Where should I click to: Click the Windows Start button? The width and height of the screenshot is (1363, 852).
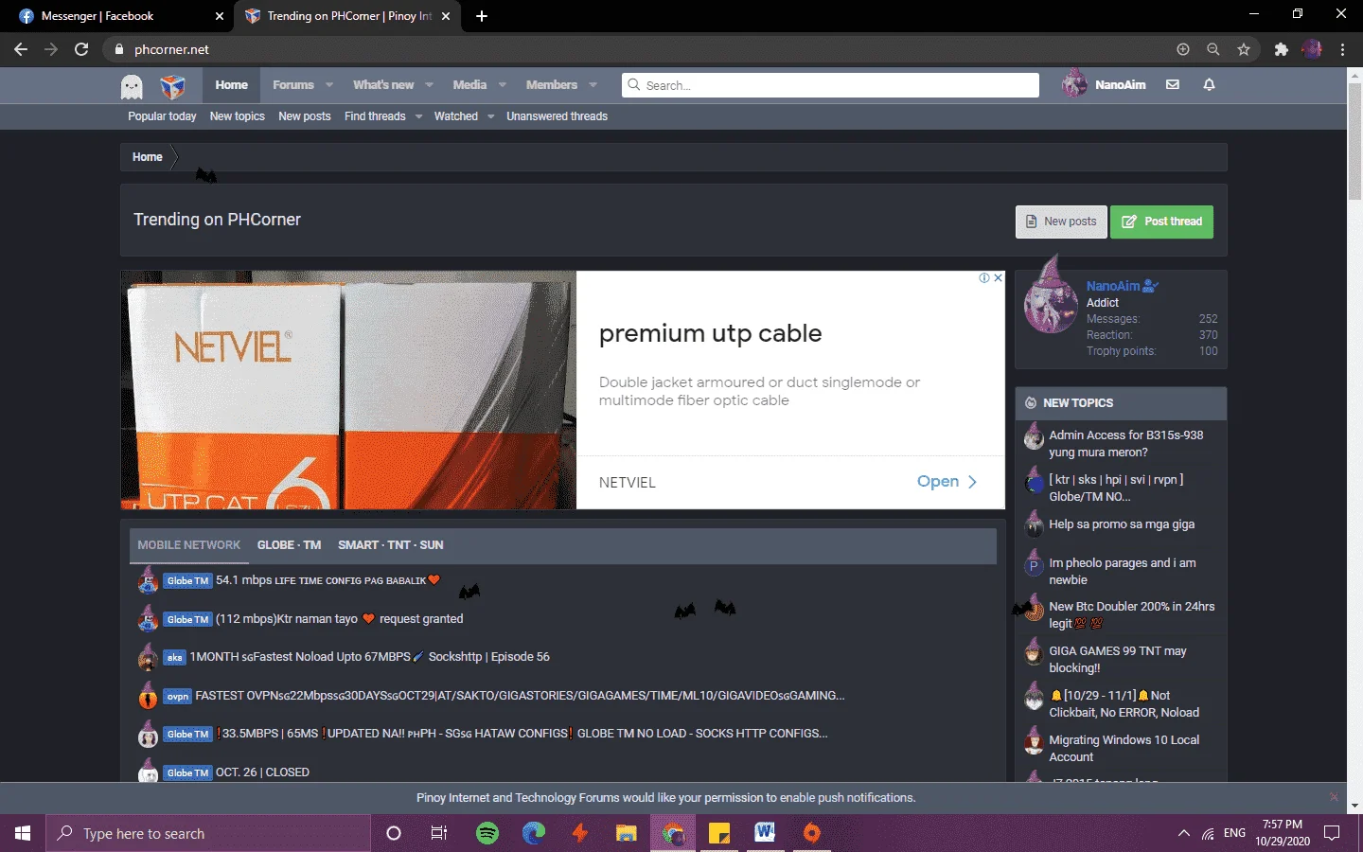click(23, 833)
